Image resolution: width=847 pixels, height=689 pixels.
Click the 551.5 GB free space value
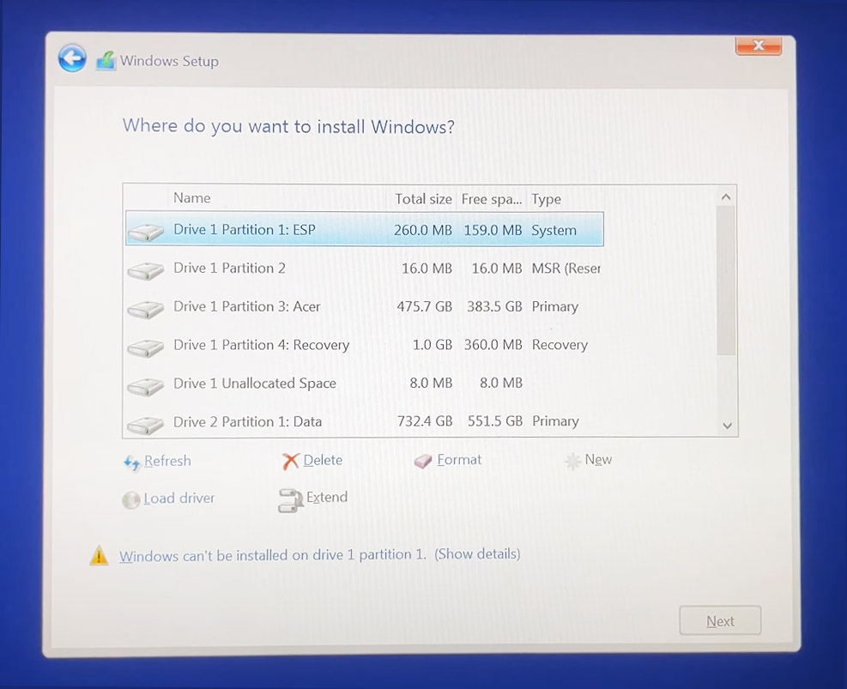pos(495,421)
